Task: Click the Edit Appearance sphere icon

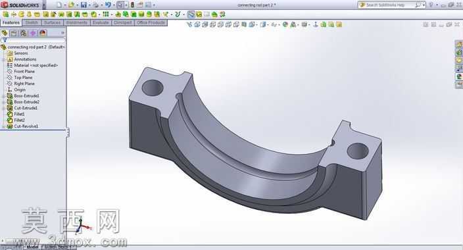Action: (x=285, y=24)
